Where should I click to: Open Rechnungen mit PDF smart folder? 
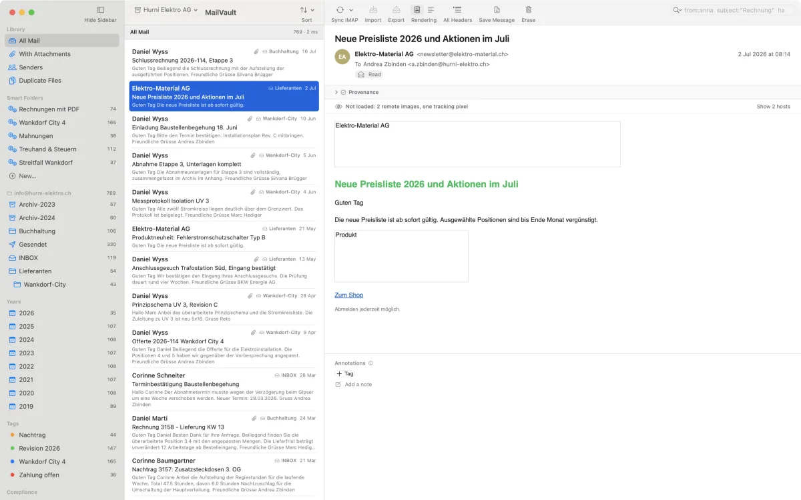62,109
